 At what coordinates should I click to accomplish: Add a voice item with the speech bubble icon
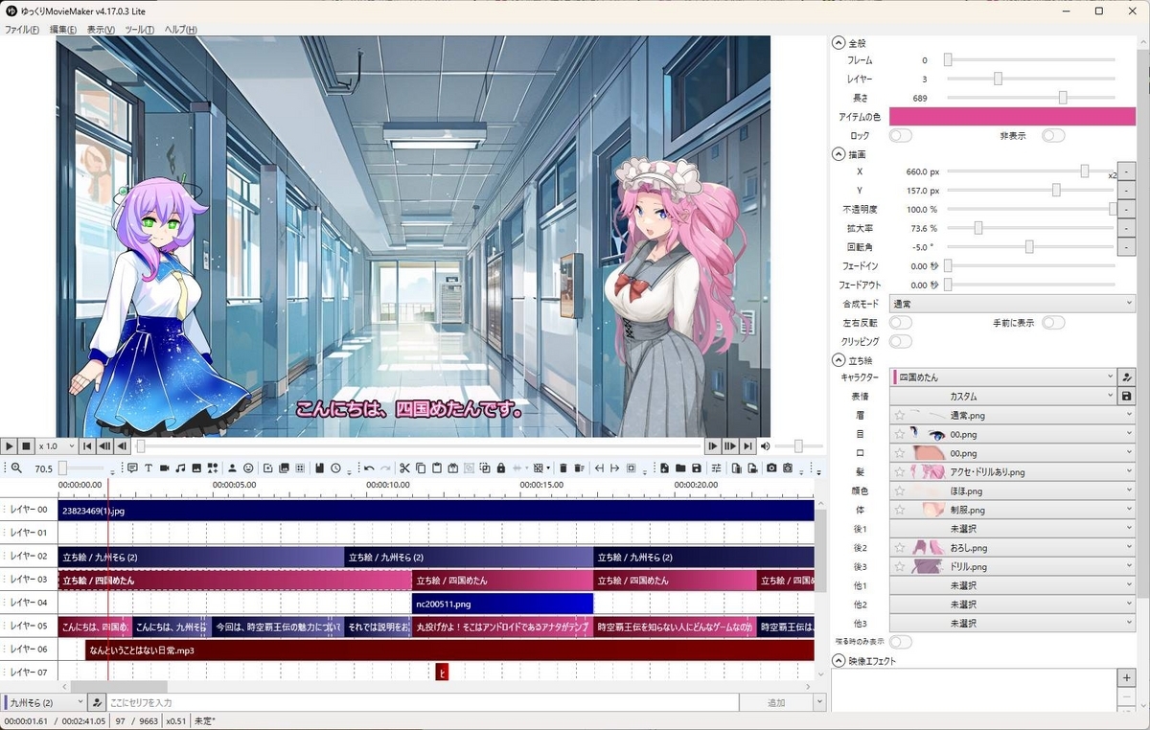click(x=132, y=468)
